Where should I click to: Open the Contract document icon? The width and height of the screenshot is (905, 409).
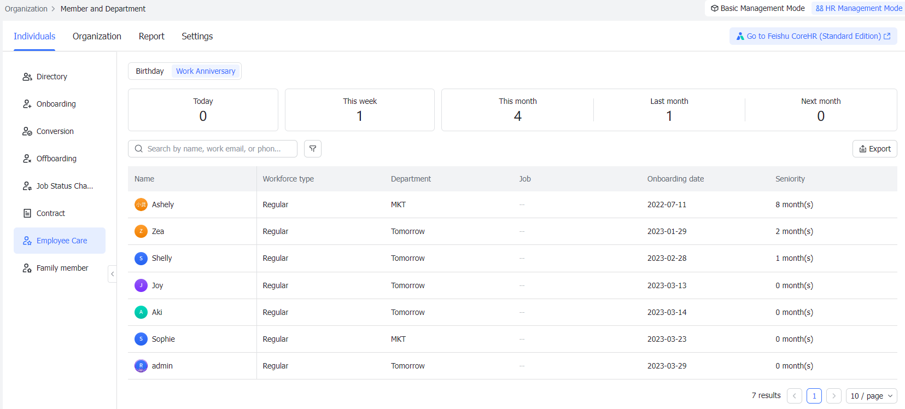27,214
